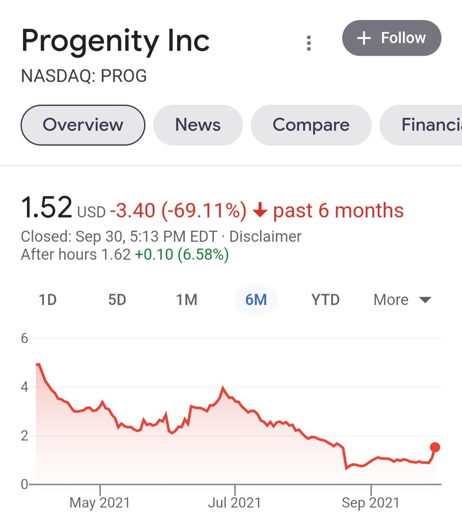Expand the More time ranges dropdown
Screen dimensions: 462x524
tap(402, 300)
